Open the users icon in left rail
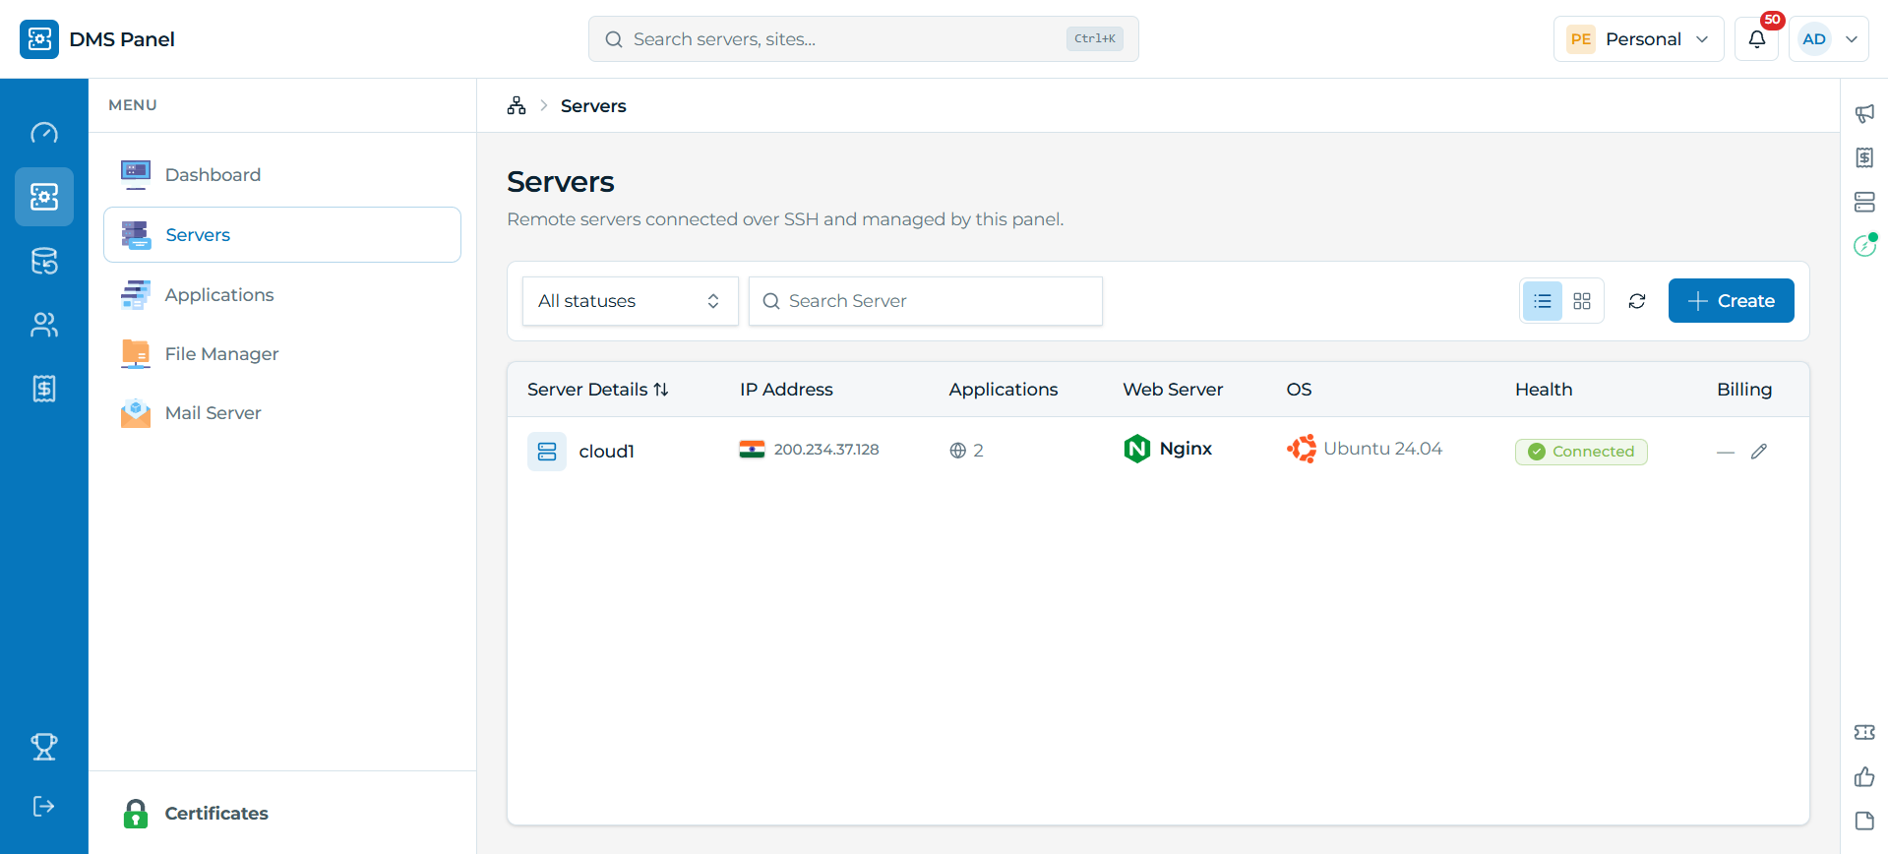 (x=44, y=325)
